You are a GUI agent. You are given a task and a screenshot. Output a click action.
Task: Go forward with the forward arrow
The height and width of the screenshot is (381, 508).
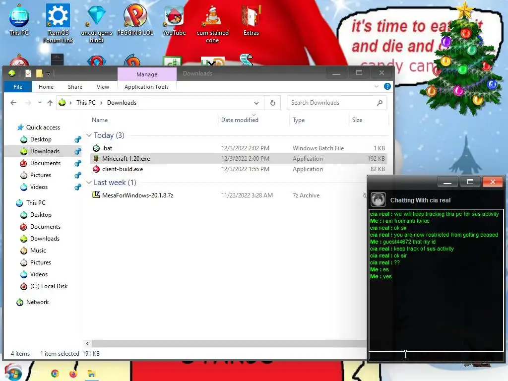pyautogui.click(x=28, y=103)
